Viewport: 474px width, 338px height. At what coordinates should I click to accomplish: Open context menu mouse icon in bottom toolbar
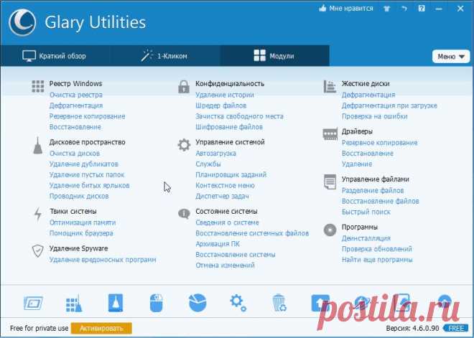pos(157,303)
